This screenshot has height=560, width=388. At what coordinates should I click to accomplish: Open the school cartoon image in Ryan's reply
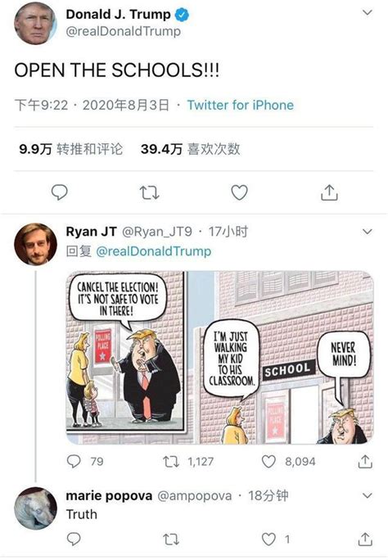point(220,358)
